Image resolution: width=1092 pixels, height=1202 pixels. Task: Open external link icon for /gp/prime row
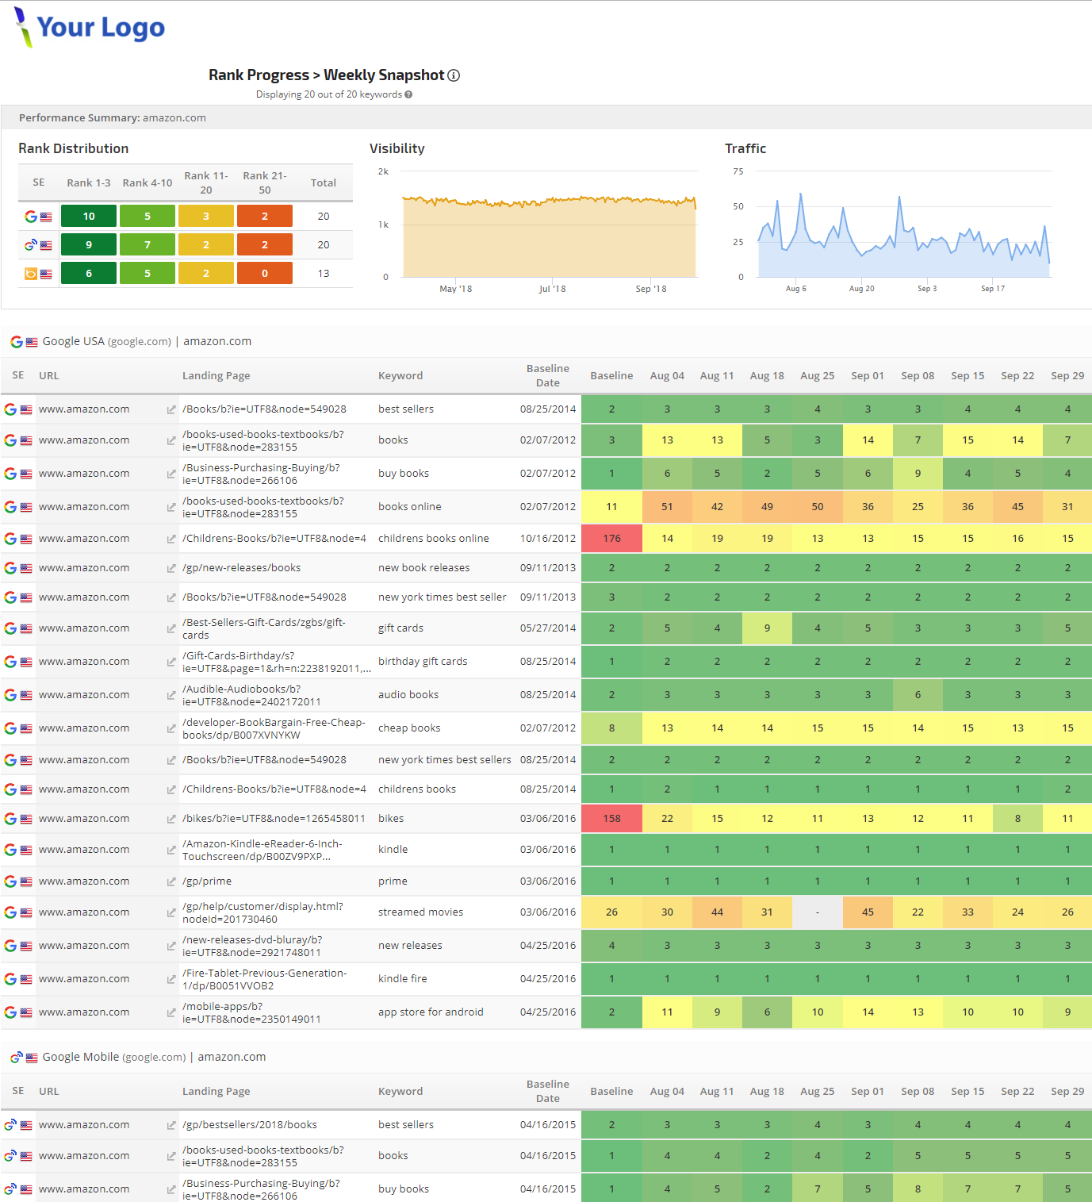coord(171,881)
